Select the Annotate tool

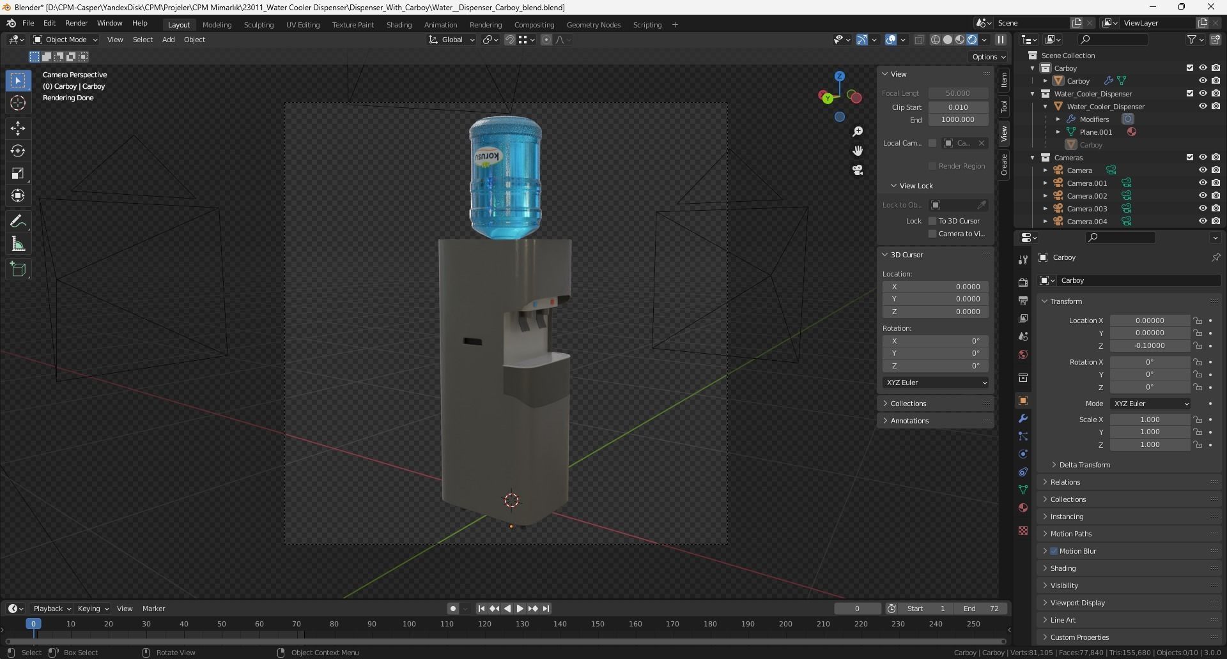pos(18,220)
